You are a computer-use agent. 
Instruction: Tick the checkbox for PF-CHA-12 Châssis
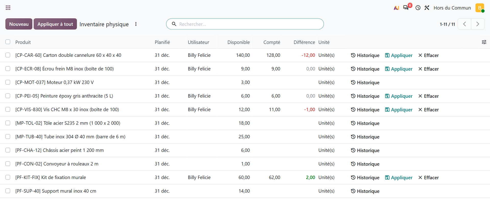pyautogui.click(x=8, y=150)
